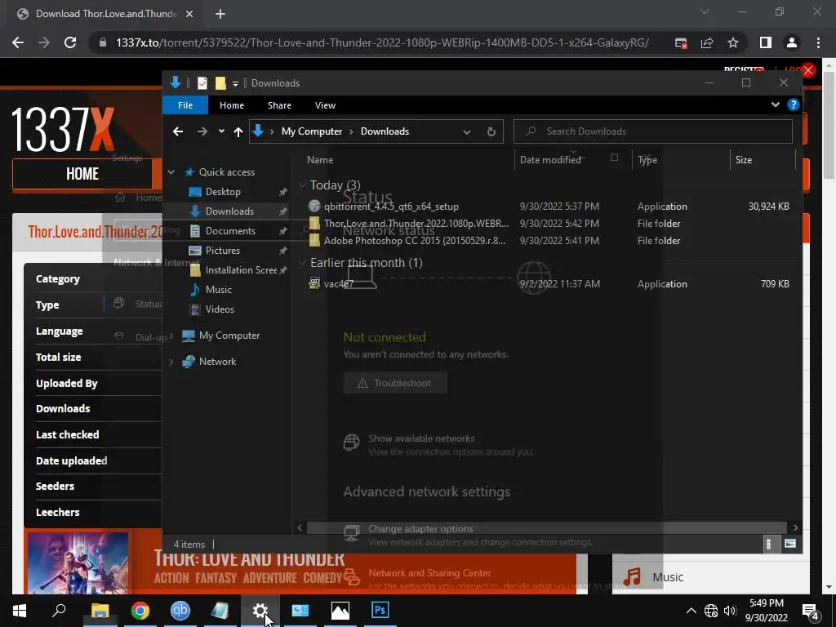Image resolution: width=836 pixels, height=627 pixels.
Task: View site information lock icon
Action: tap(103, 42)
